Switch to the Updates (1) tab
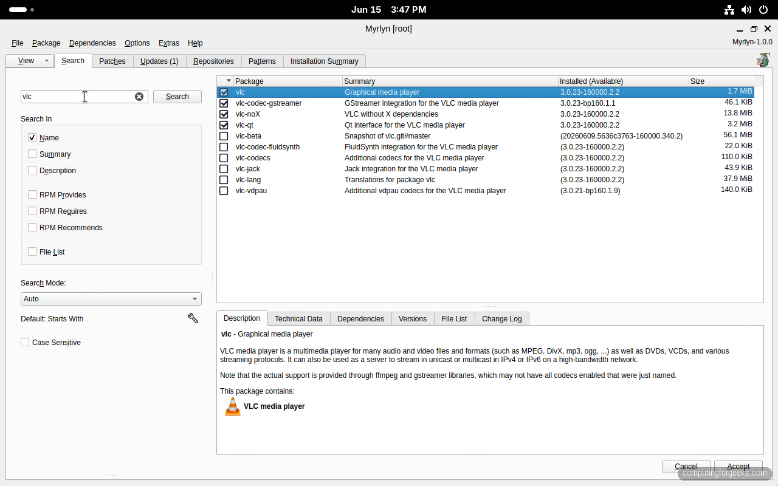Viewport: 778px width, 486px height. (159, 61)
